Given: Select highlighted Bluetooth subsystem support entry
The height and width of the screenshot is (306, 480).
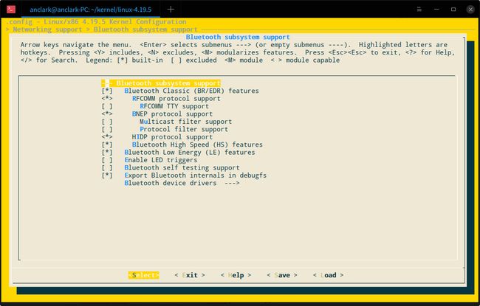Looking at the screenshot, I should [161, 83].
